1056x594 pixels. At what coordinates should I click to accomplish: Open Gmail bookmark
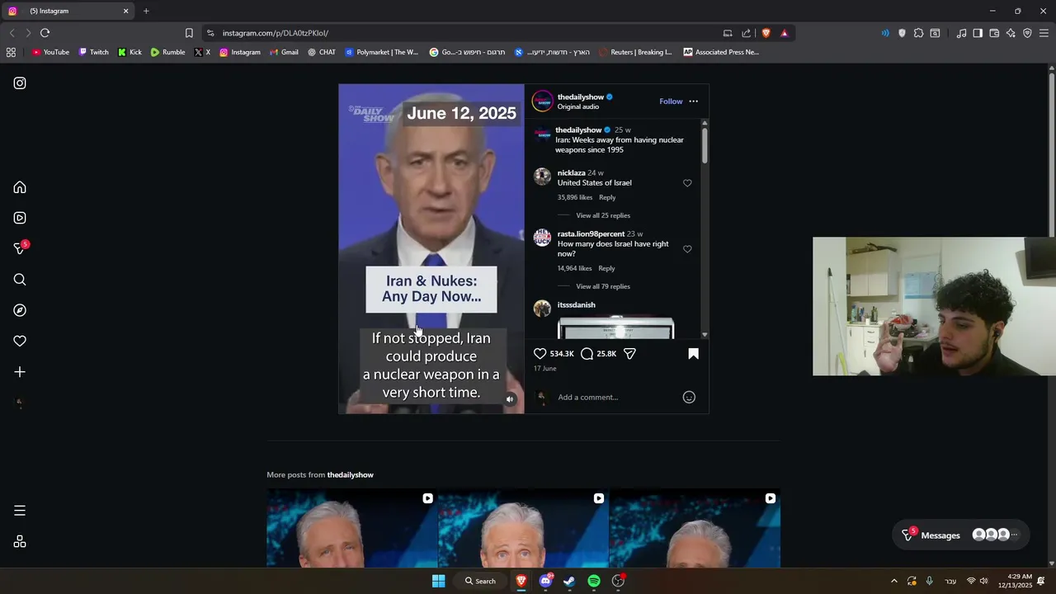coord(284,52)
